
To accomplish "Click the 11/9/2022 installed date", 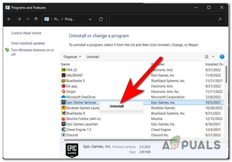I will tap(213, 75).
